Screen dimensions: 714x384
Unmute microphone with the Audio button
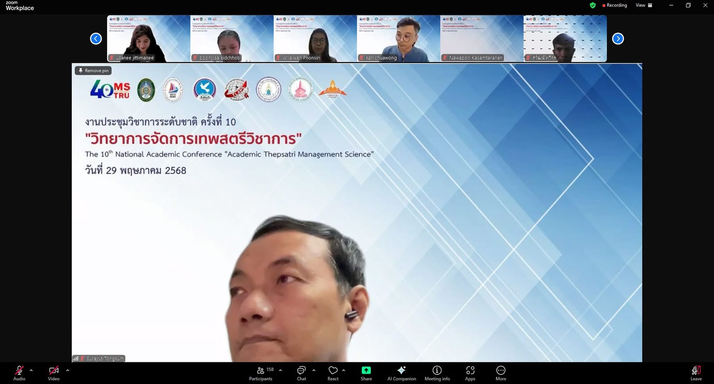tap(19, 373)
